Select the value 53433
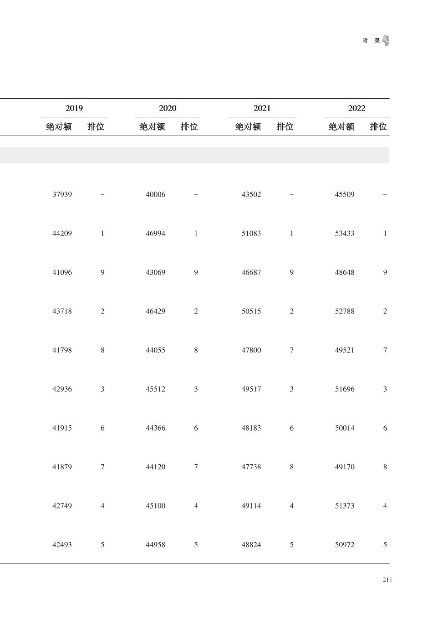438x619 pixels. (345, 234)
